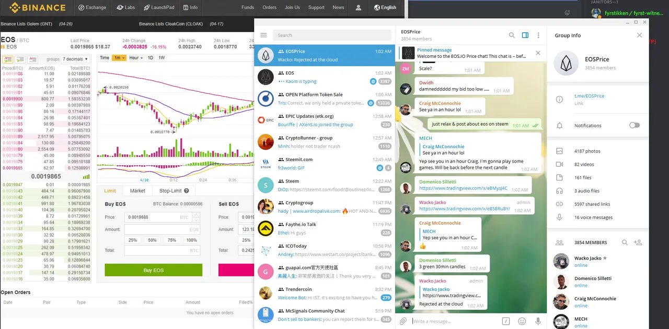This screenshot has height=329, width=669.
Task: Open the 1m chart interval dropdown
Action: pos(120,58)
